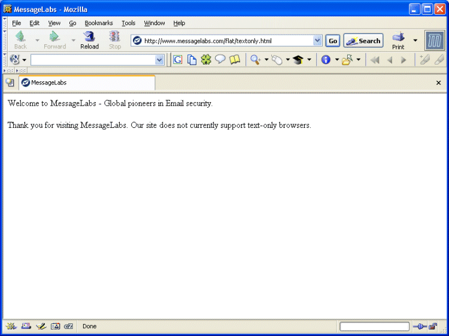Click the Forward navigation arrow icon

54,36
